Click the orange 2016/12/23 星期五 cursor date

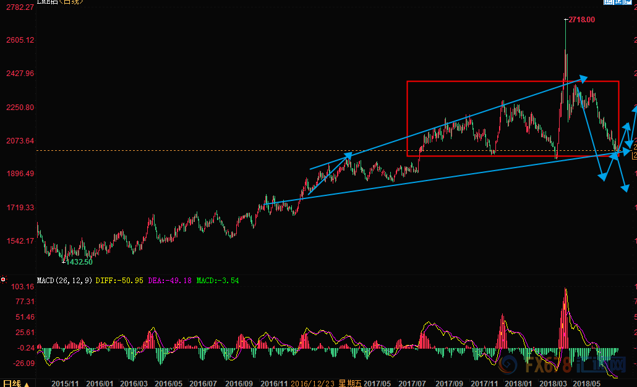(x=326, y=383)
